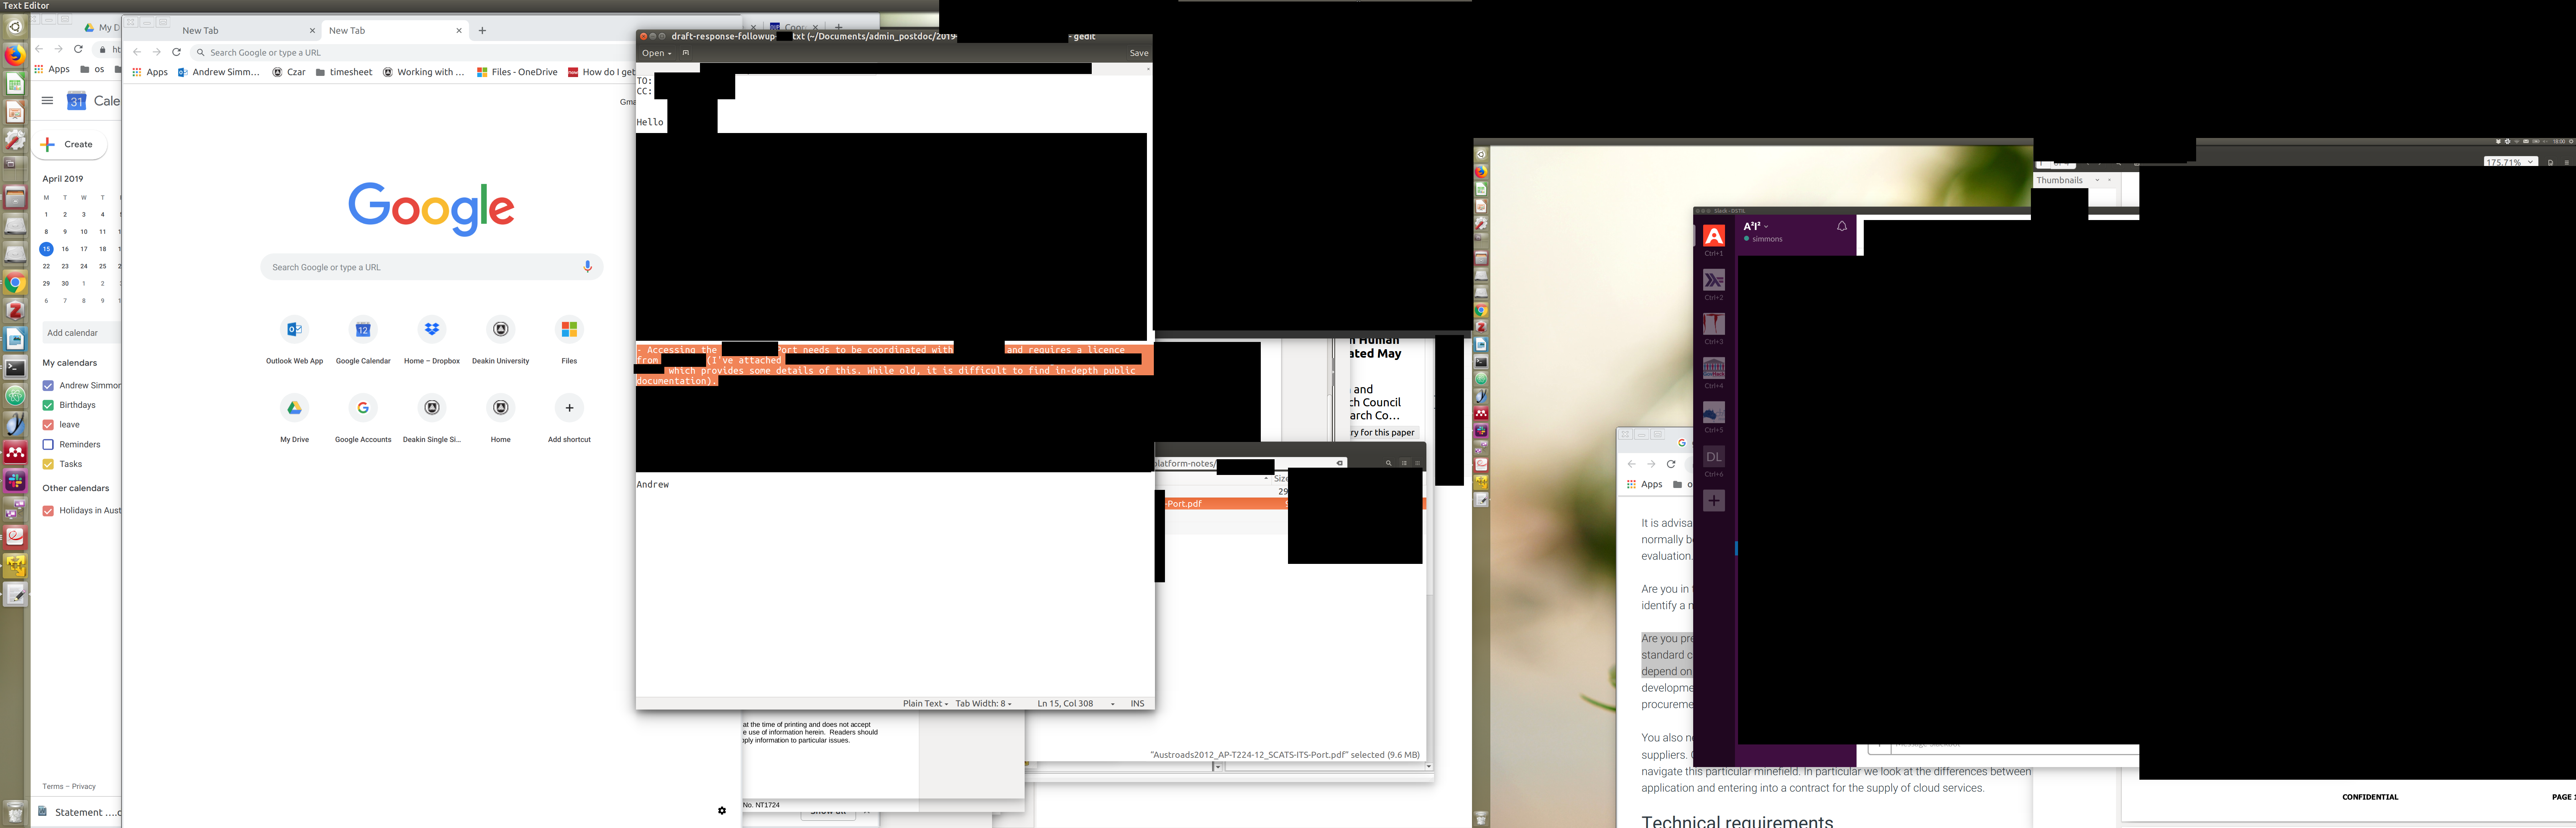
Task: Add a new Slack workspace
Action: point(1714,501)
